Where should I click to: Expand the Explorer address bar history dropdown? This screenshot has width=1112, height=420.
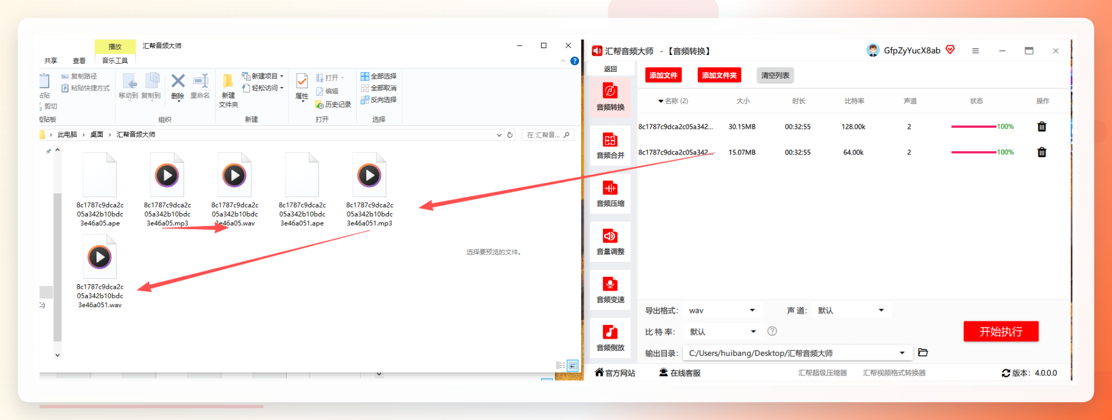pyautogui.click(x=499, y=135)
